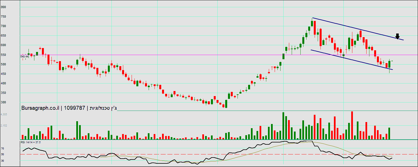
Task: Click the 300 price axis label
Action: tap(4, 102)
